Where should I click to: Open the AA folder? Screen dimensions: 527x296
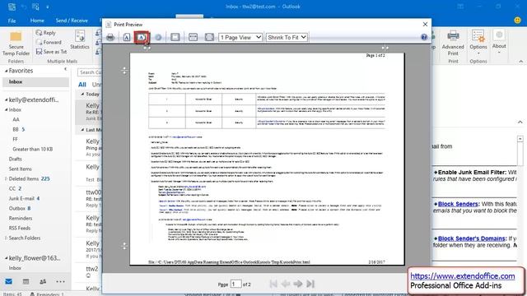click(16, 119)
